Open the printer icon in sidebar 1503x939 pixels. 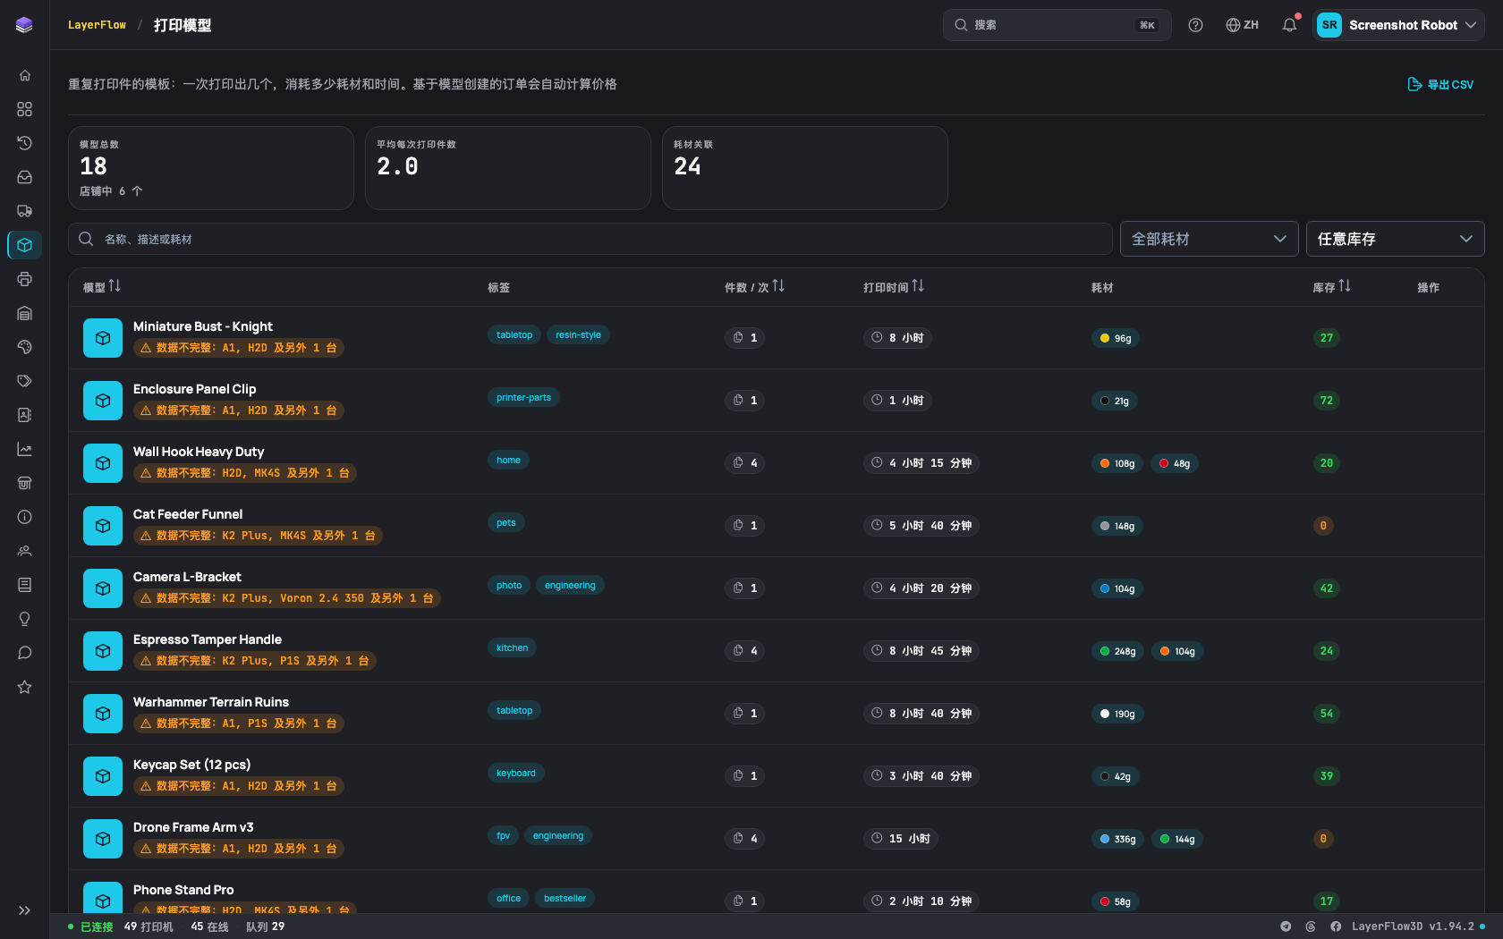pyautogui.click(x=24, y=279)
